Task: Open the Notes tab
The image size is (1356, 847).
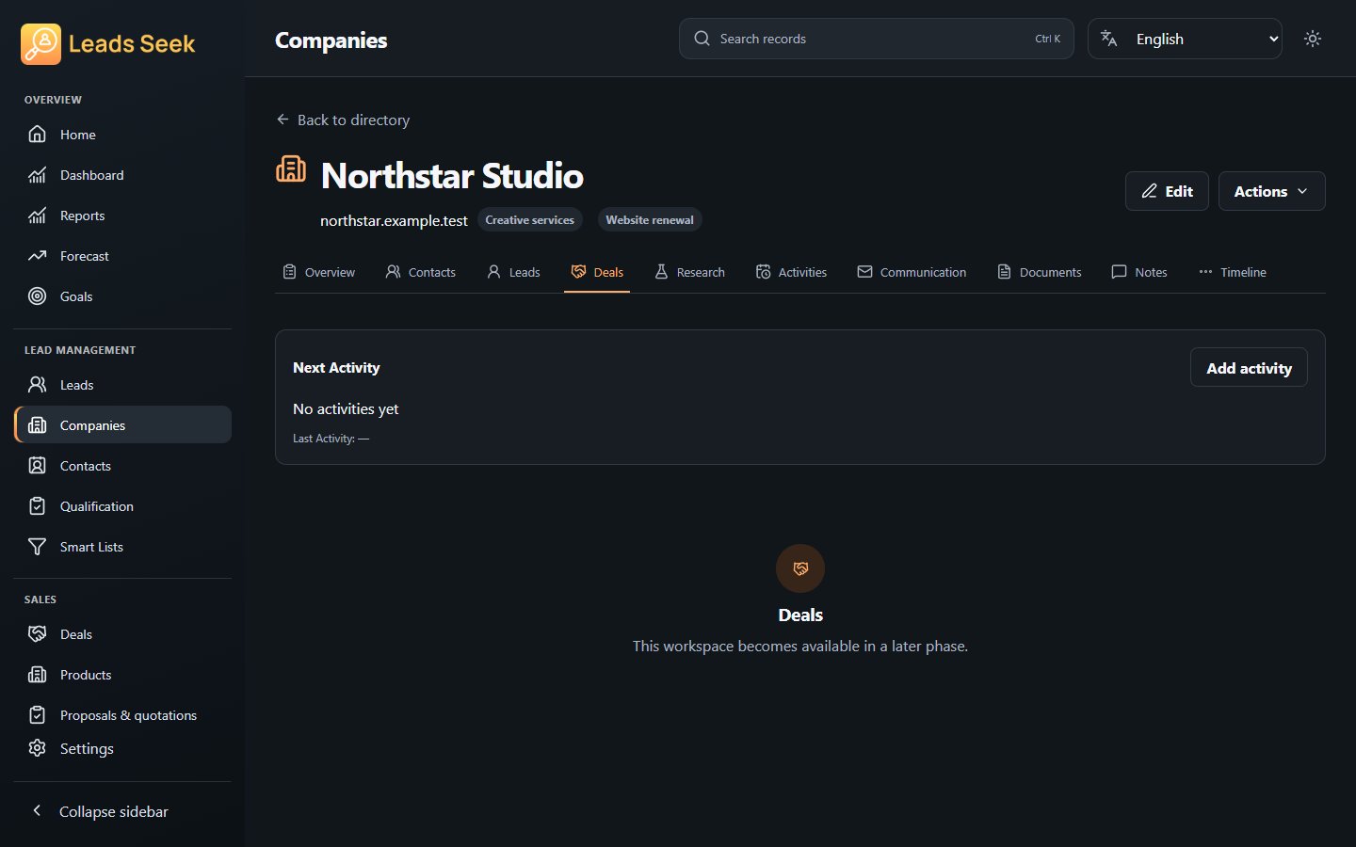Action: point(1139,272)
